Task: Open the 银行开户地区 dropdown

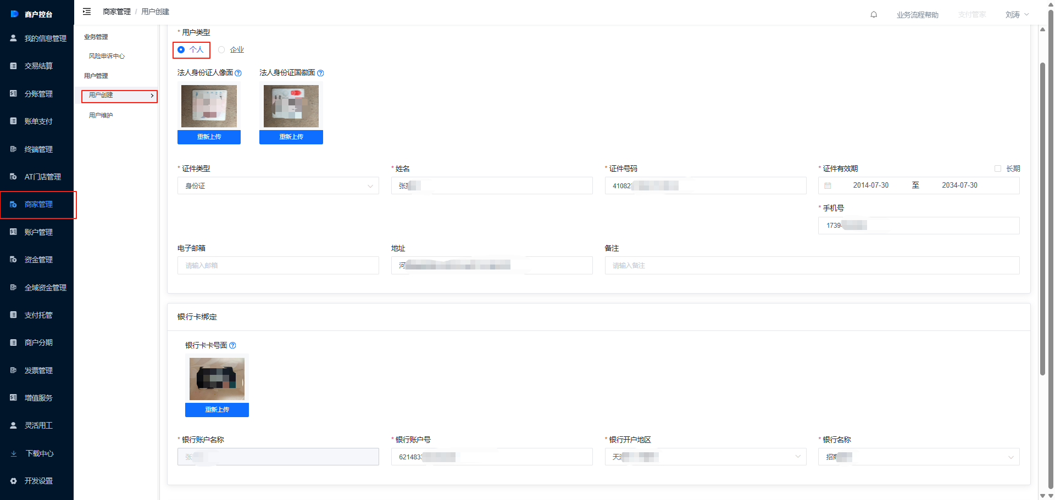Action: pyautogui.click(x=706, y=457)
